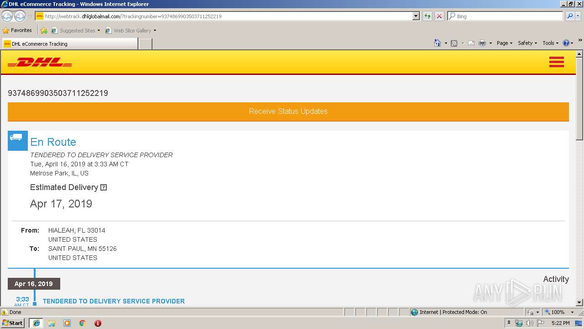Image resolution: width=584 pixels, height=329 pixels.
Task: Open the zoom level 100% dropdown
Action: click(572, 312)
